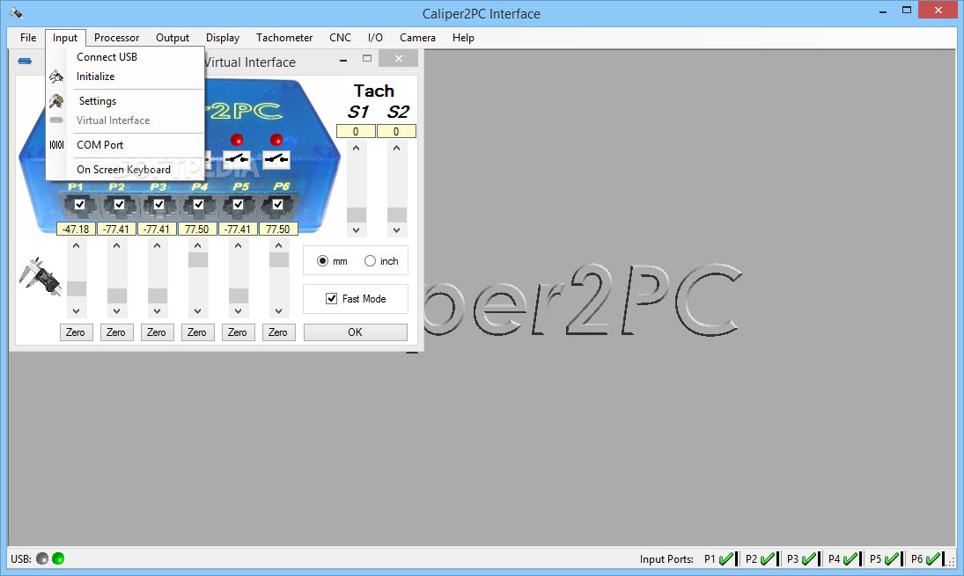Click the P5 slider thumb

pos(239,296)
